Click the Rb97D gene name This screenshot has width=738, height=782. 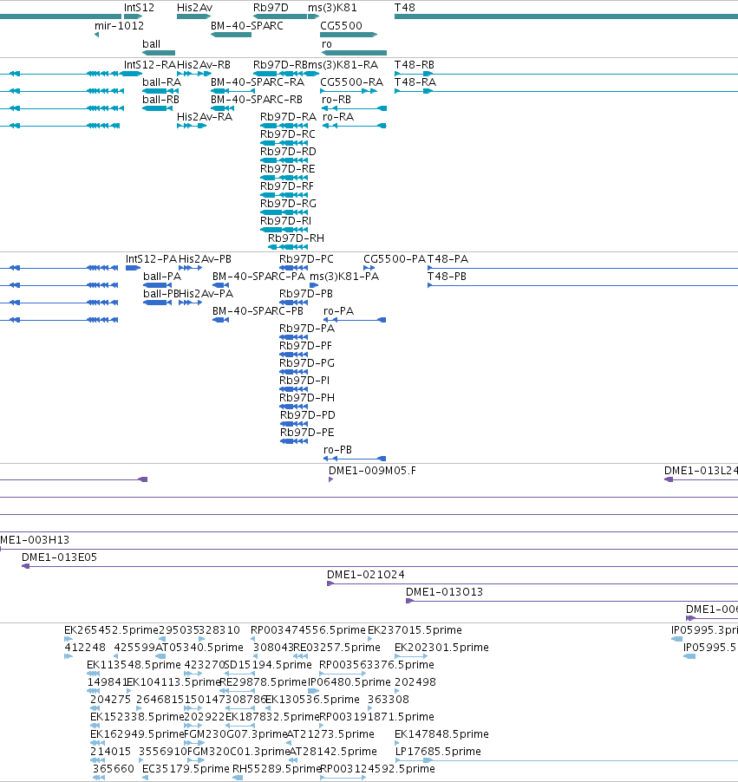click(x=271, y=8)
